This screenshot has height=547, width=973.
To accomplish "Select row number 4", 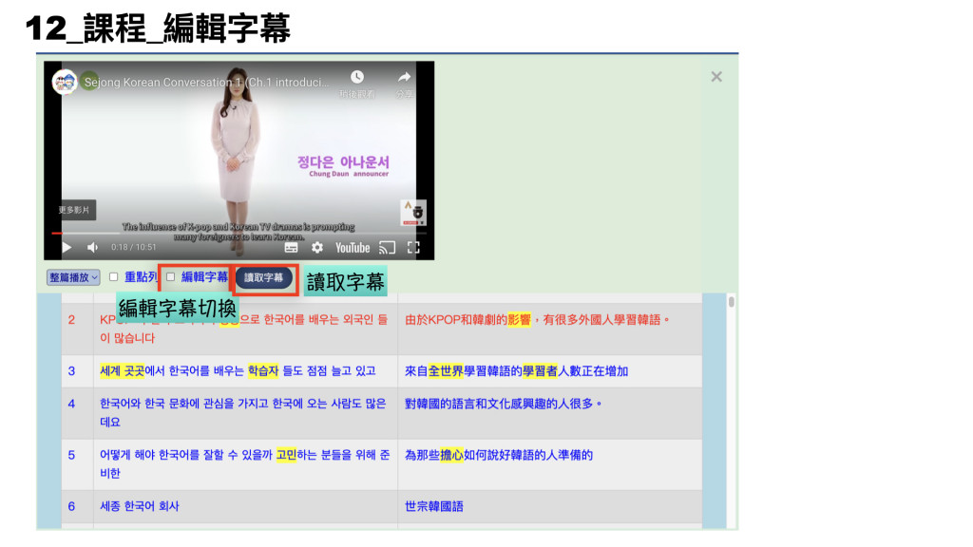I will (71, 404).
